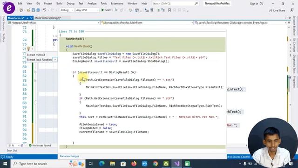Image resolution: width=298 pixels, height=168 pixels.
Task: Click the Start Without Debugging outline arrow
Action: (116, 10)
